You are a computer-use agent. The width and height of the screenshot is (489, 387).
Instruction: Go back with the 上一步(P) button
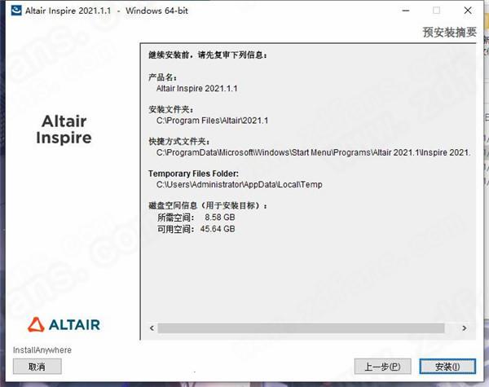coord(383,367)
